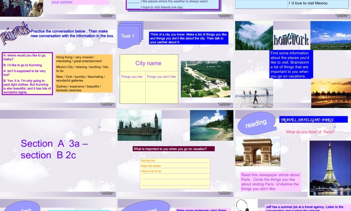Image resolution: width=351 pixels, height=211 pixels.
Task: Select the Arc de Triomphe picture
Action: (257, 151)
